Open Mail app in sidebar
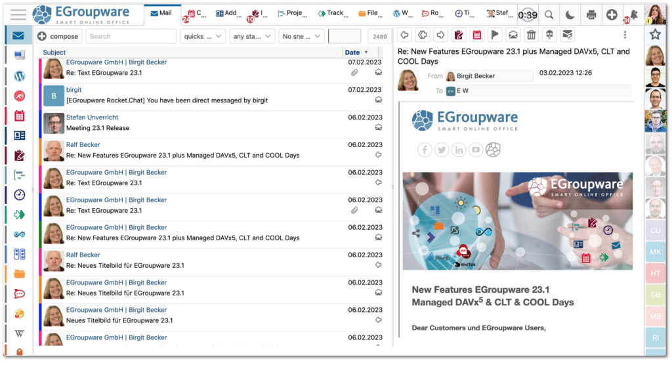The width and height of the screenshot is (672, 365). (x=18, y=35)
